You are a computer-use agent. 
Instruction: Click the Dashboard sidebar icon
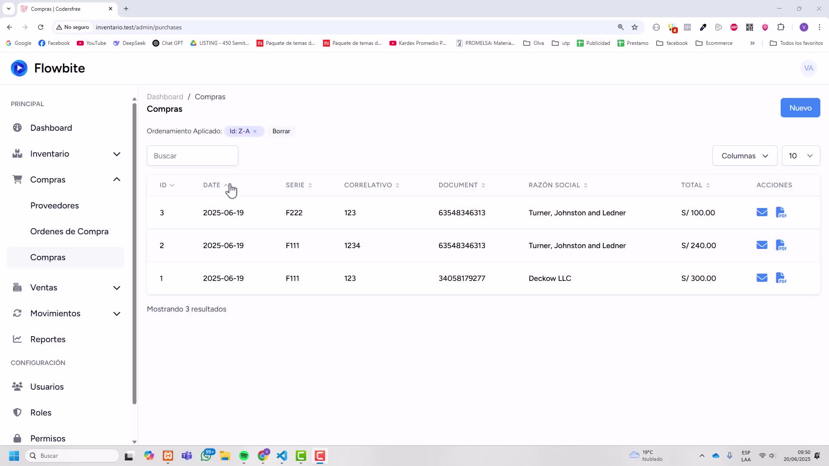coord(17,128)
